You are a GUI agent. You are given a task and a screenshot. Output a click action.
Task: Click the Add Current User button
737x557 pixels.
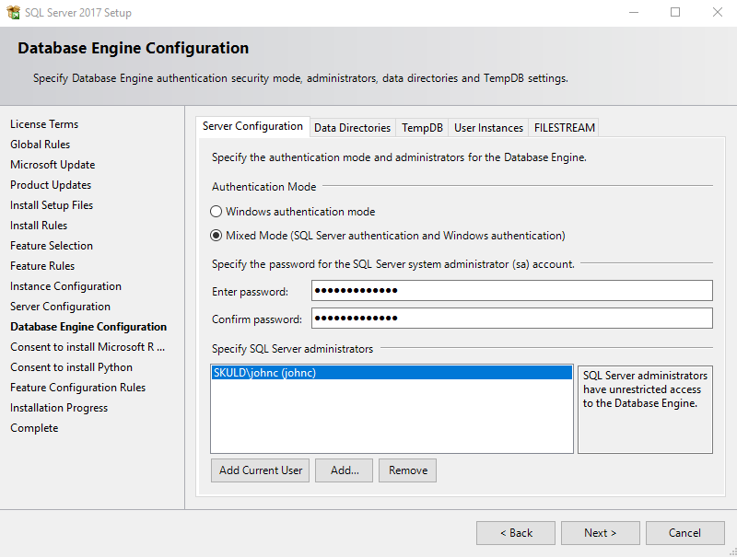(x=260, y=470)
